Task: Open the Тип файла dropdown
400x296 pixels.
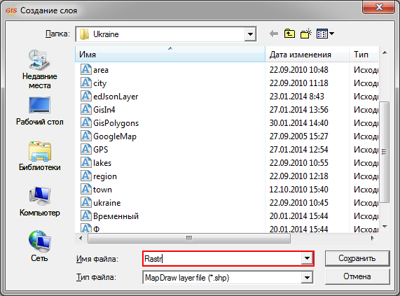Action: [x=307, y=278]
